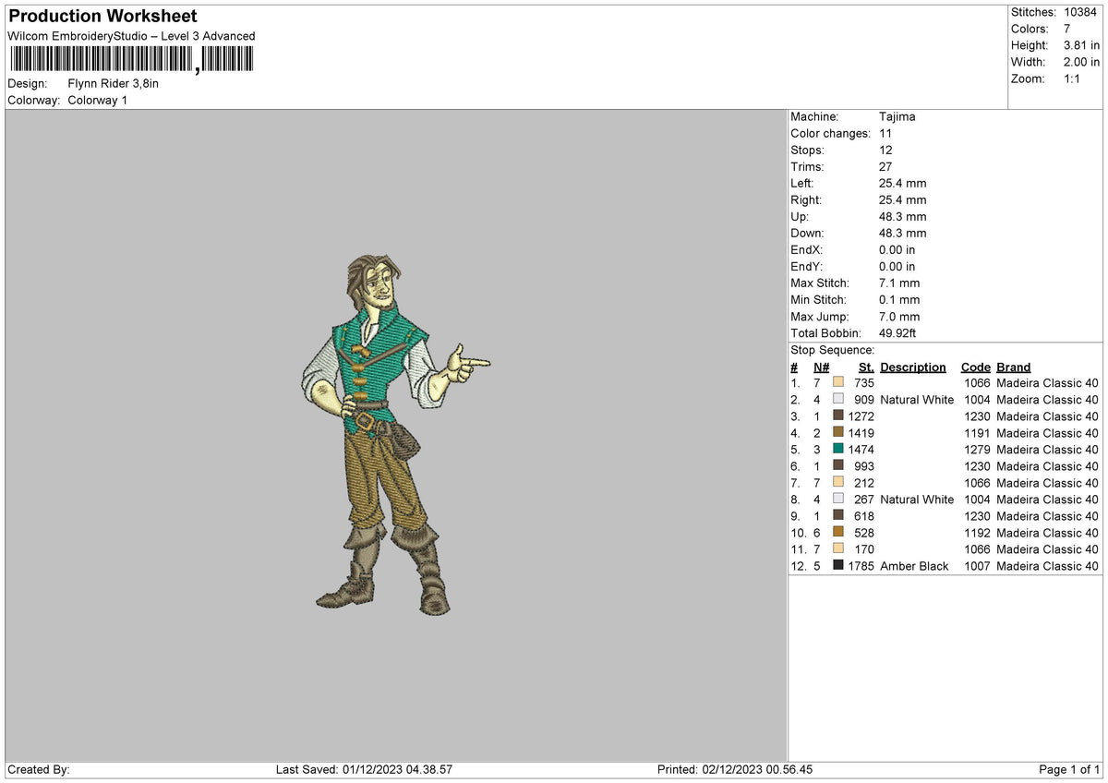Click the teal swatch in stop row 5
Viewport: 1108px width, 783px height.
point(838,449)
